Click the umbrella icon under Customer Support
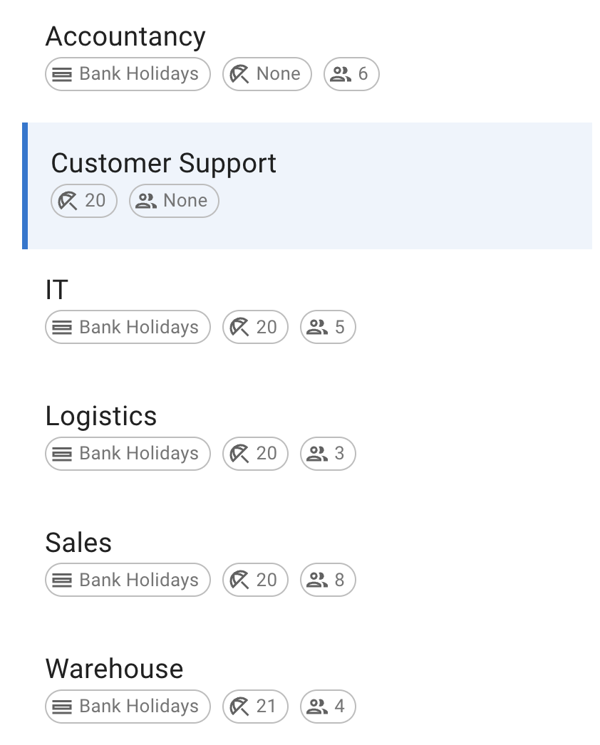Viewport: 600px width, 745px height. tap(68, 201)
